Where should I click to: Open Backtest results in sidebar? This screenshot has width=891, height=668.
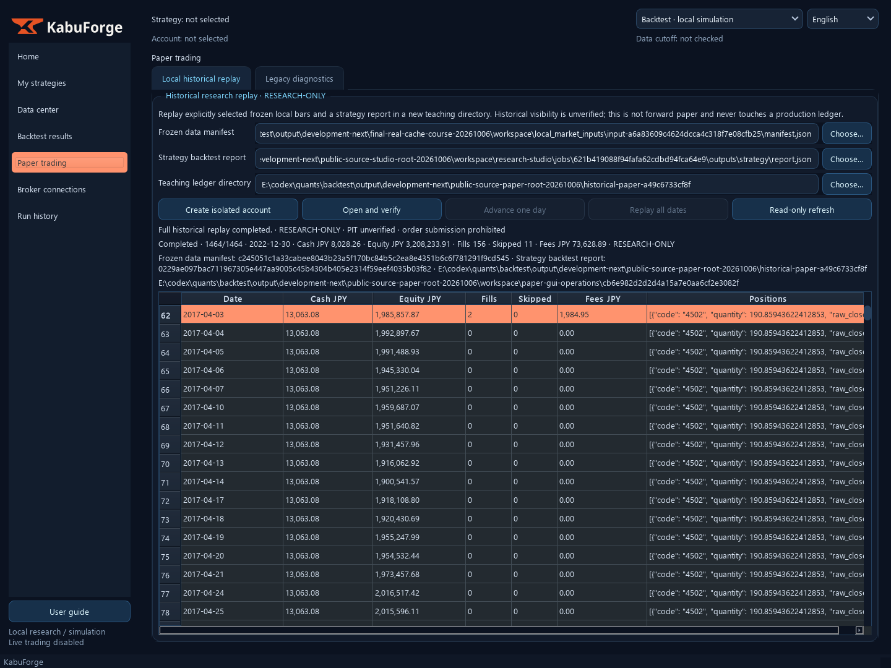[x=69, y=136]
